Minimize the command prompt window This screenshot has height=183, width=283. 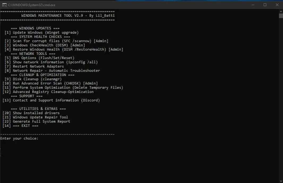(252, 5)
